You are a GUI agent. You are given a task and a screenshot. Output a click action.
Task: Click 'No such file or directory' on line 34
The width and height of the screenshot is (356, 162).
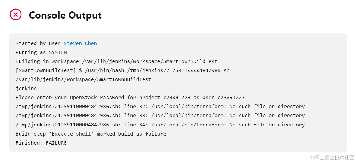tap(267, 125)
